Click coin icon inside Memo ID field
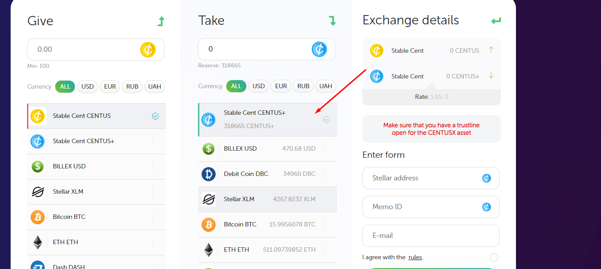The height and width of the screenshot is (269, 601). (486, 207)
